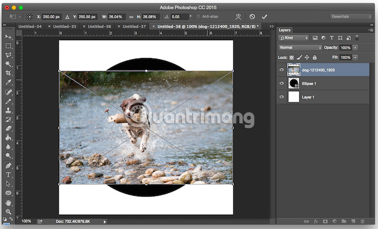The width and height of the screenshot is (378, 229).
Task: Switch to Untitled-35 tab
Action: 64,27
